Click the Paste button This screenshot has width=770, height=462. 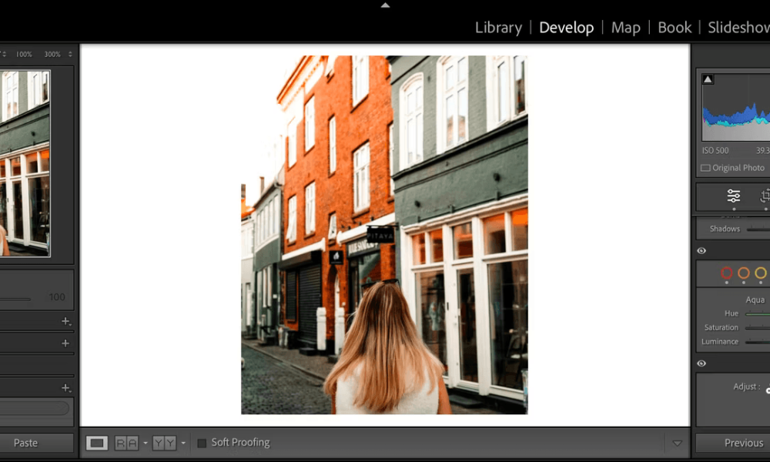click(x=36, y=443)
